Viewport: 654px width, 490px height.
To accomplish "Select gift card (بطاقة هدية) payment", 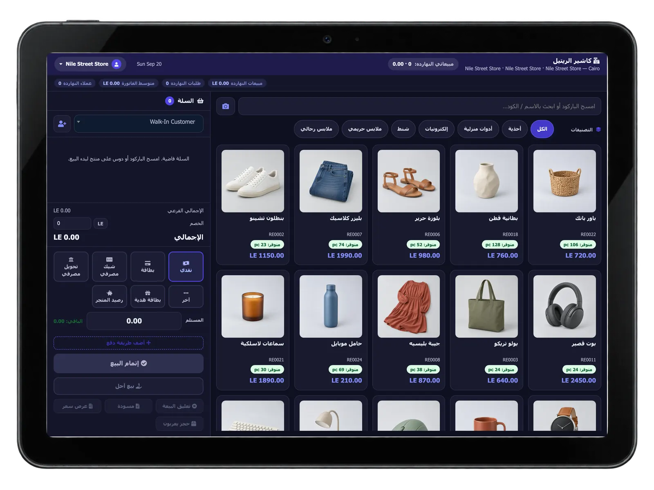I will [148, 296].
